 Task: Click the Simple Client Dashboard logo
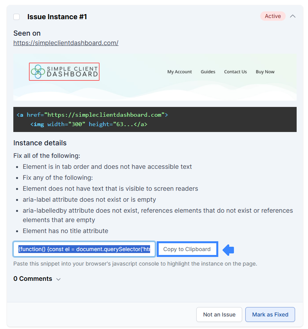pyautogui.click(x=64, y=72)
